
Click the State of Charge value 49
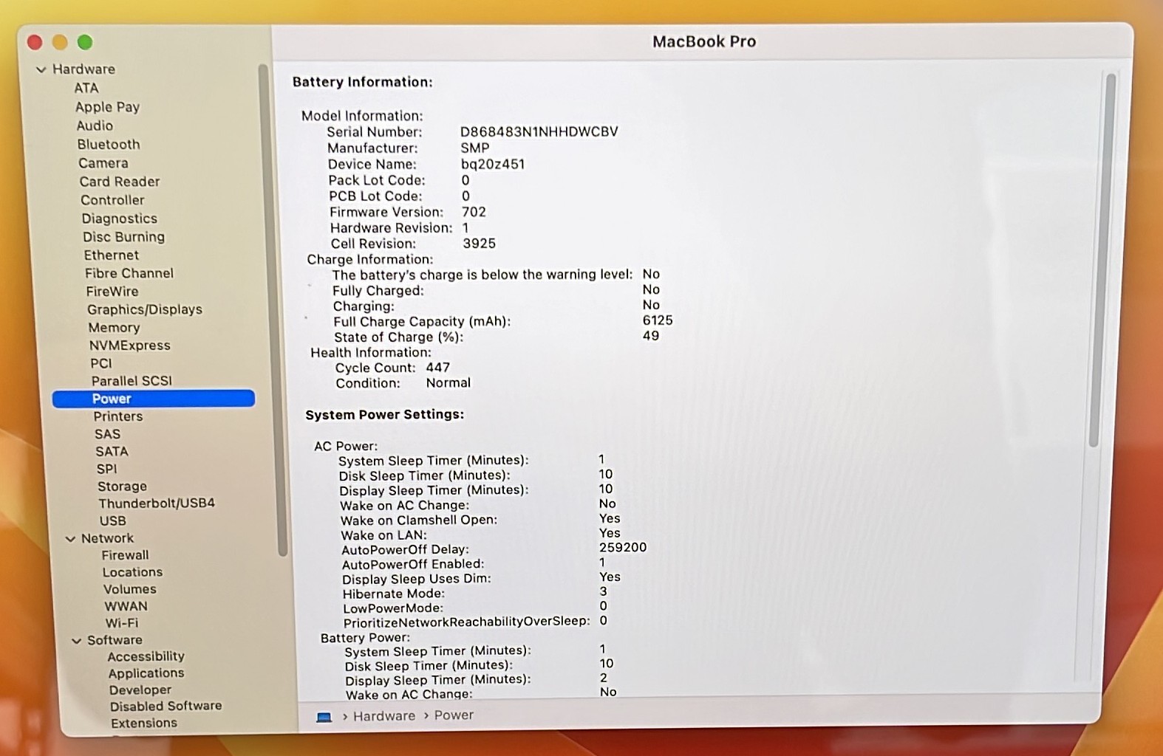[x=651, y=335]
